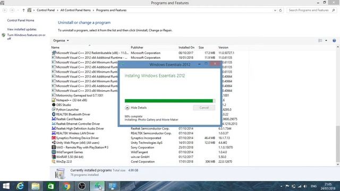Expand the address bar history dropdown

(275, 10)
